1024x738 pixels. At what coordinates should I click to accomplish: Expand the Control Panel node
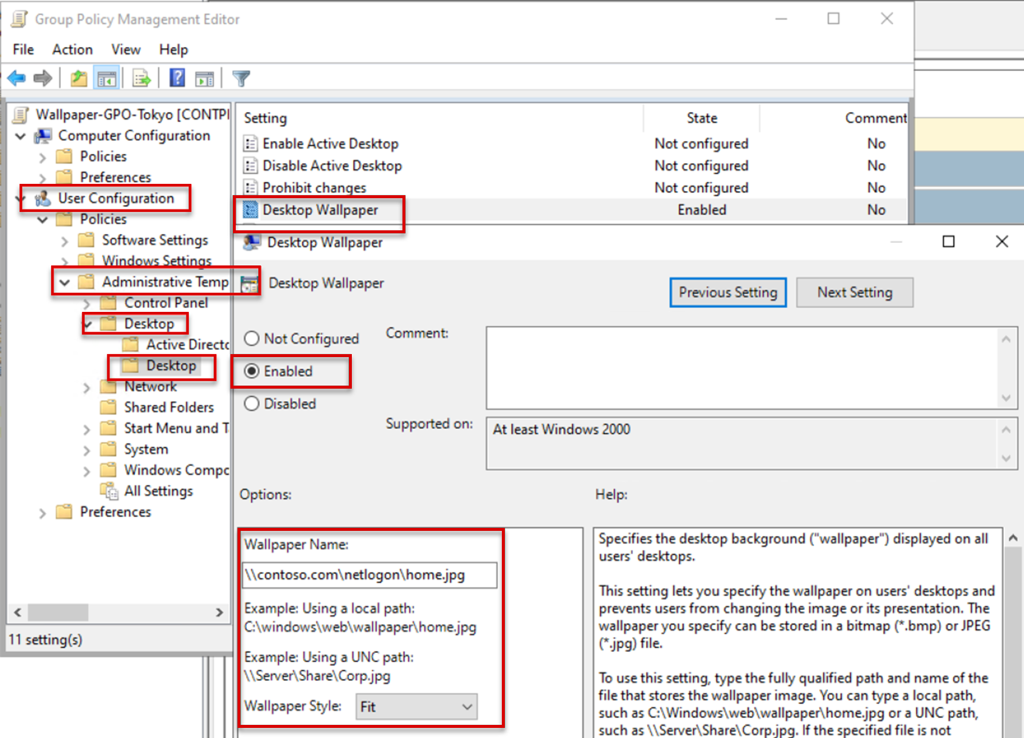86,304
